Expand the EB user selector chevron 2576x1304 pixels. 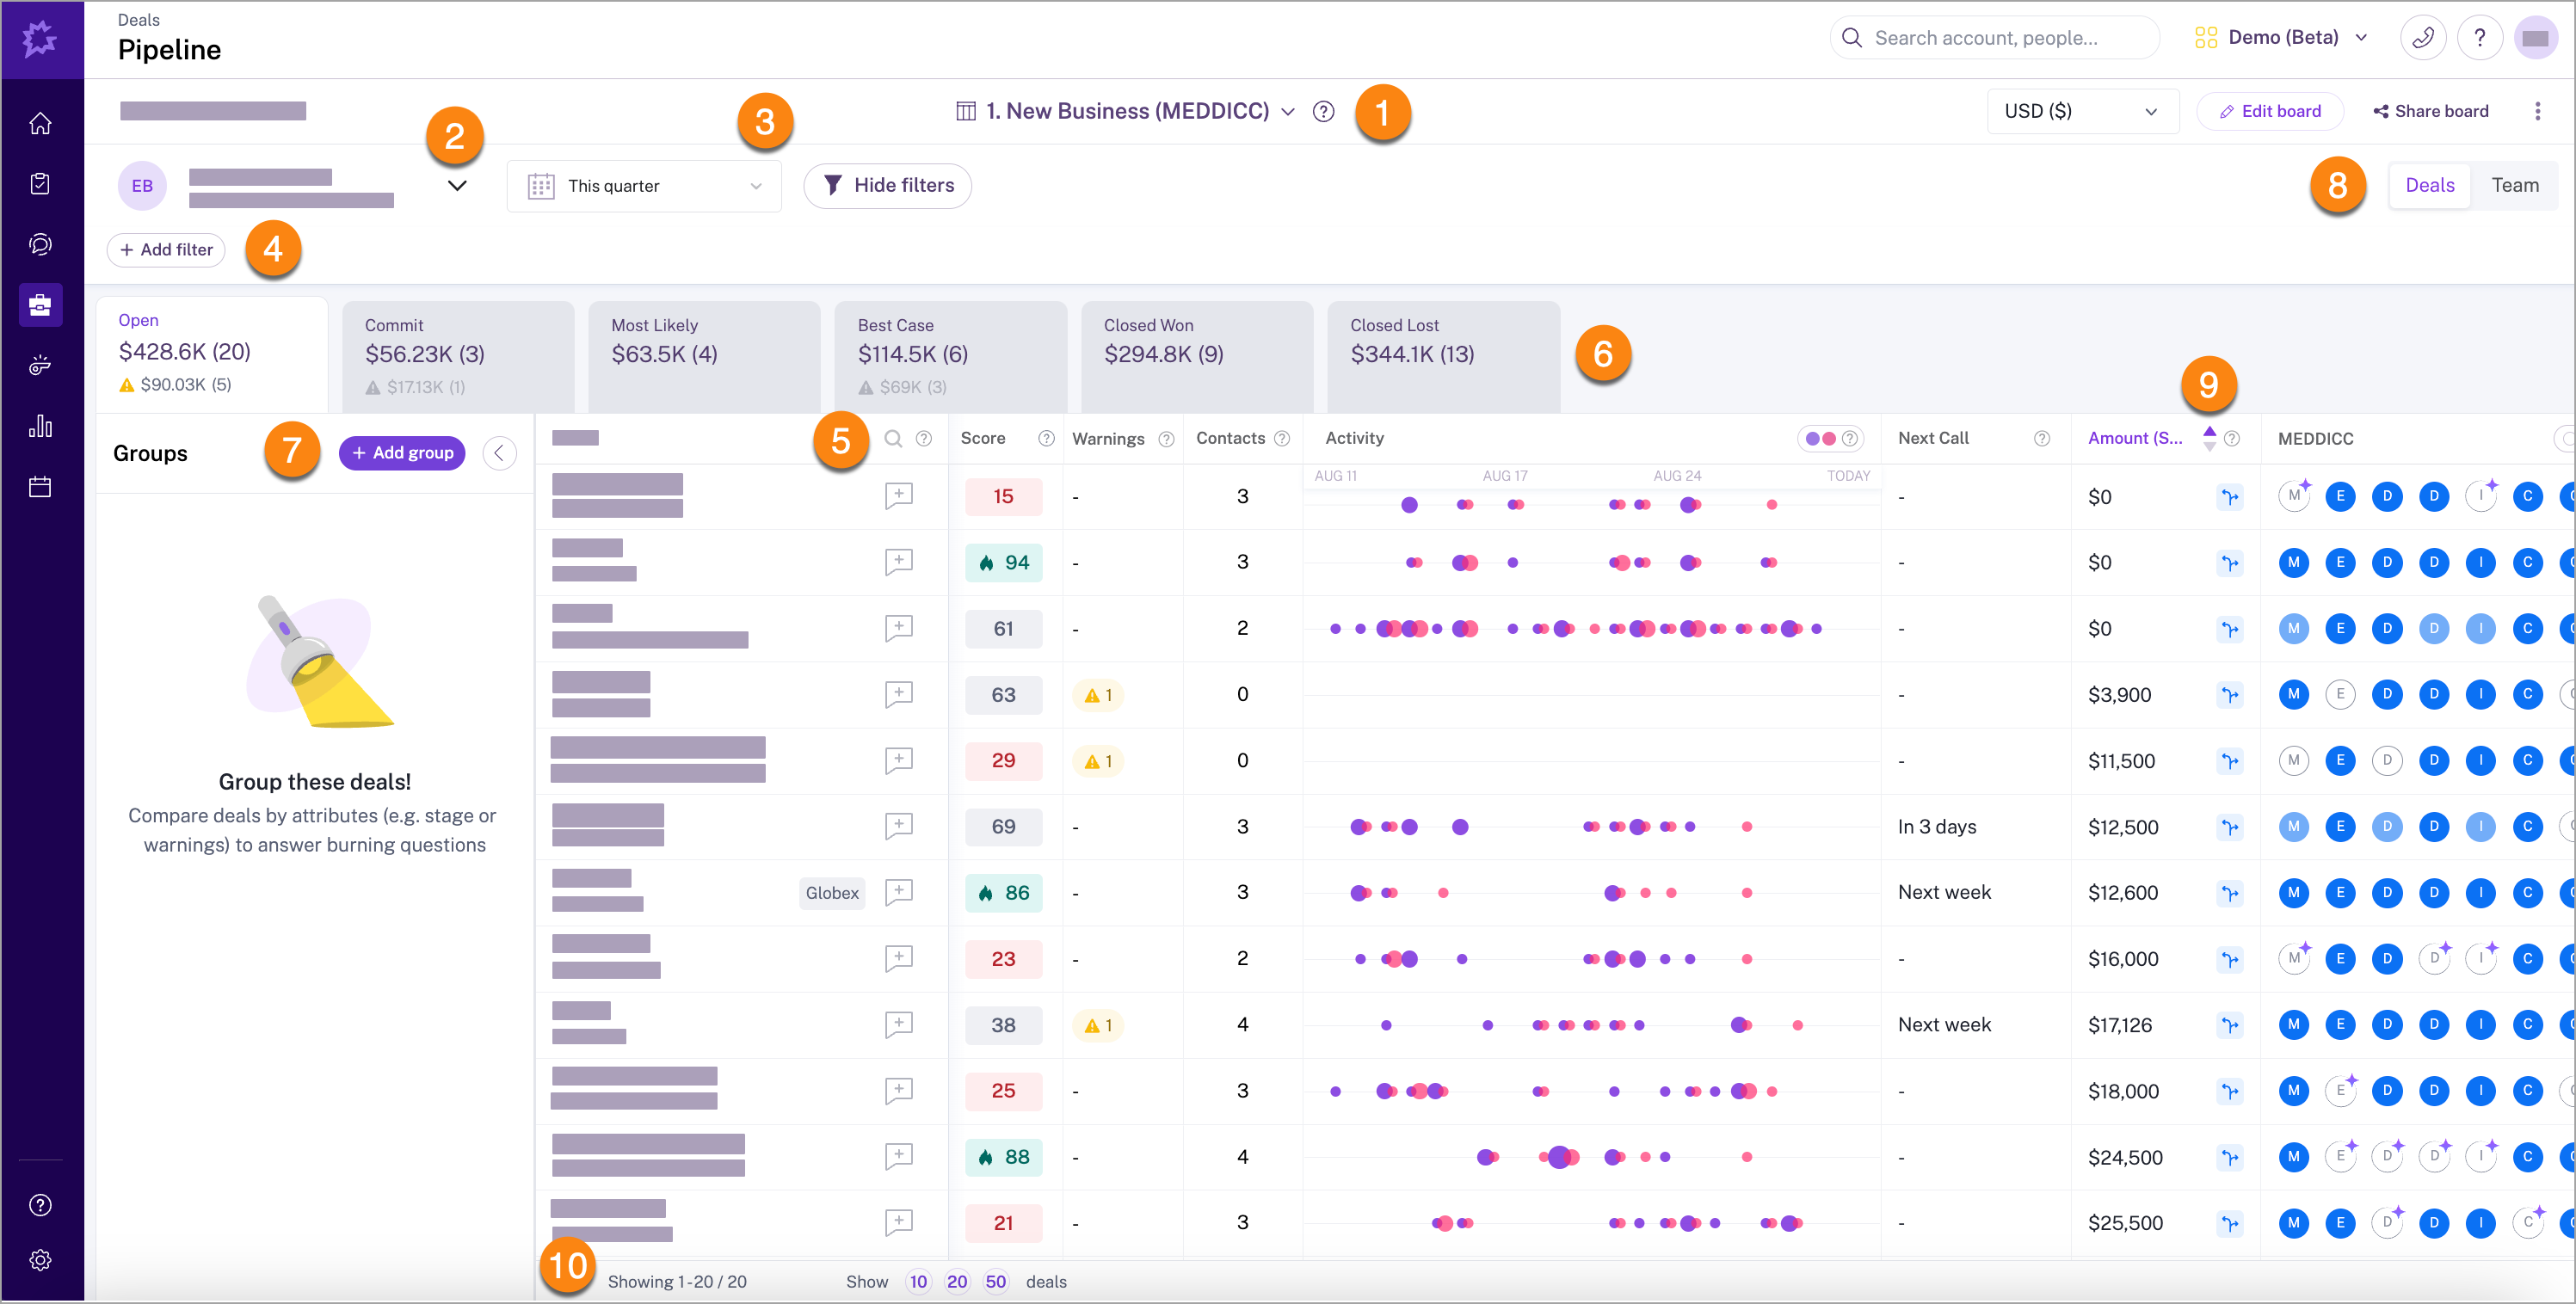point(457,186)
